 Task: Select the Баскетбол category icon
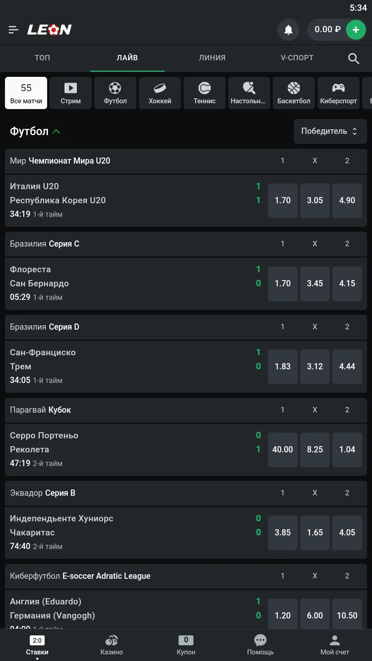294,93
